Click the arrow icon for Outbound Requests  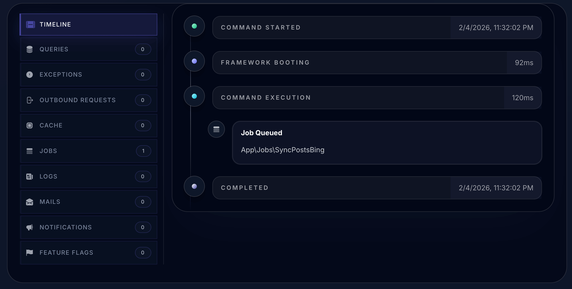coord(30,100)
